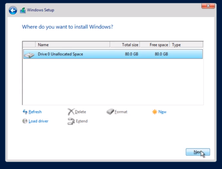Select Drive 0 Unallocated Space row
Screen dimensions: 222x169
pyautogui.click(x=113, y=54)
